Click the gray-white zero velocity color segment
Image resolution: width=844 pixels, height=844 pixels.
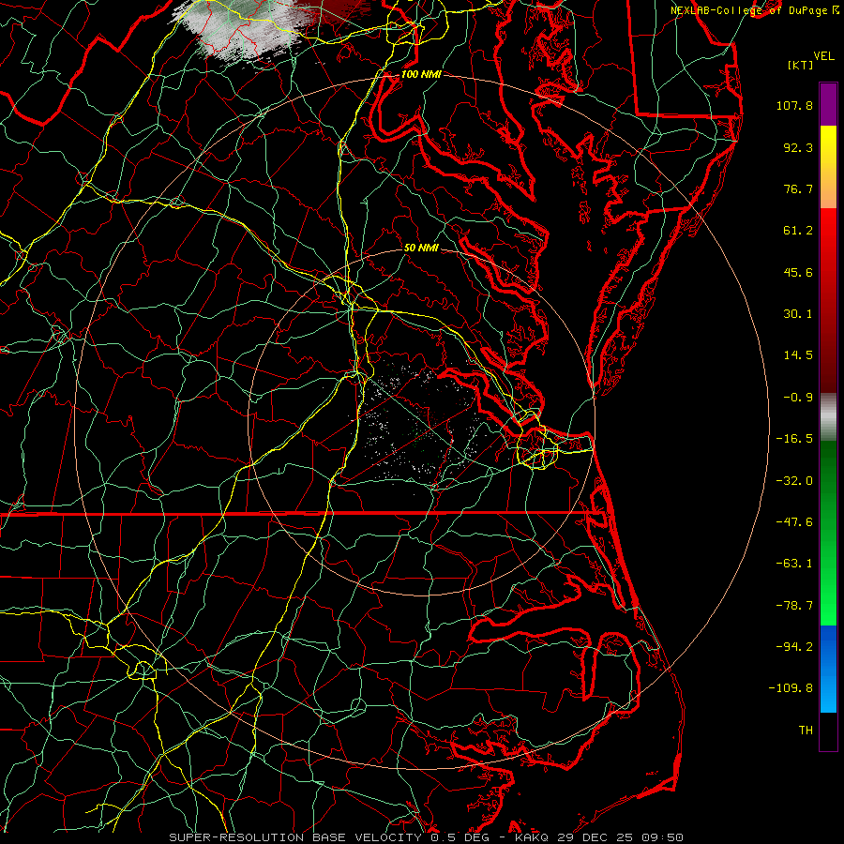(x=828, y=416)
